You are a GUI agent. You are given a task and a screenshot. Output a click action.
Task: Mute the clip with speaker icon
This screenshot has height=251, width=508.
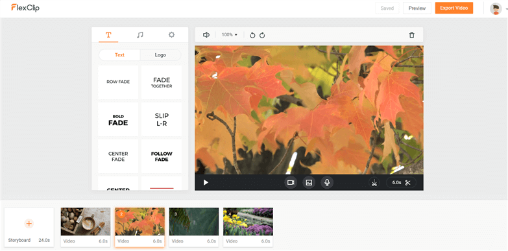click(x=206, y=35)
